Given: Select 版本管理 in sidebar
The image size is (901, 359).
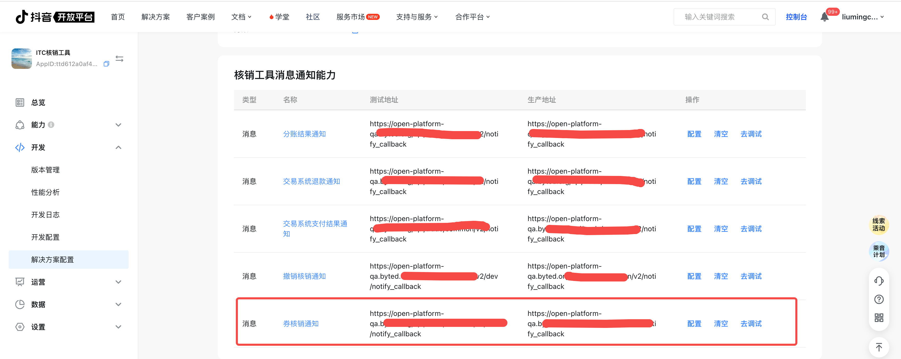Looking at the screenshot, I should tap(45, 170).
